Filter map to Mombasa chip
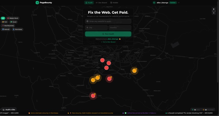219x116 pixels. [17, 29]
